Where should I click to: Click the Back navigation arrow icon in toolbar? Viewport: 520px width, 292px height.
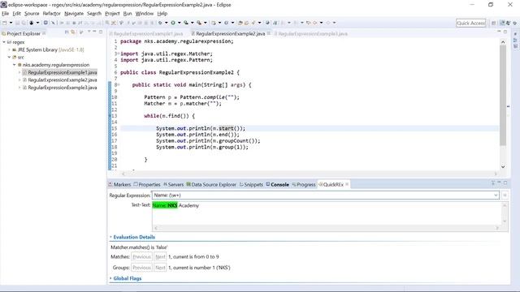coord(314,23)
